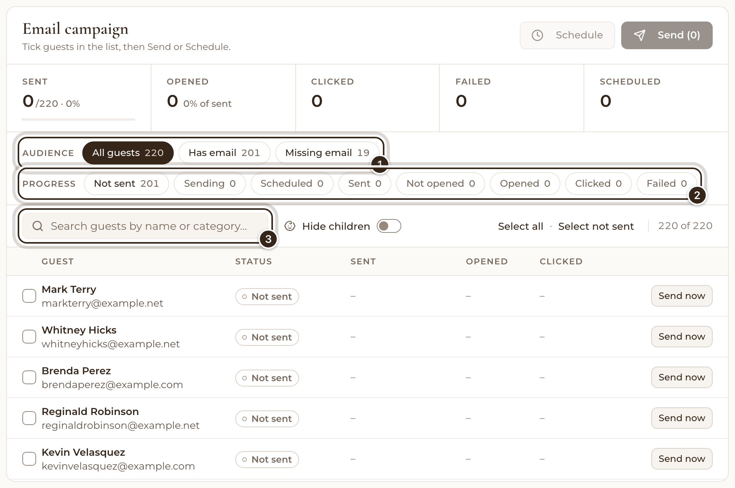Click the GUEST column header
Screen dimensions: 735x488
[x=58, y=261]
